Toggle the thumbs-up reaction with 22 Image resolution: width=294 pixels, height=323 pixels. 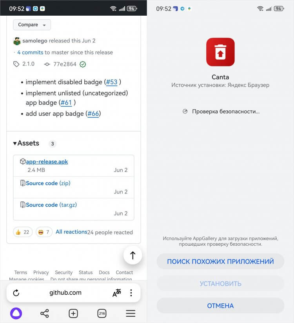(x=23, y=232)
